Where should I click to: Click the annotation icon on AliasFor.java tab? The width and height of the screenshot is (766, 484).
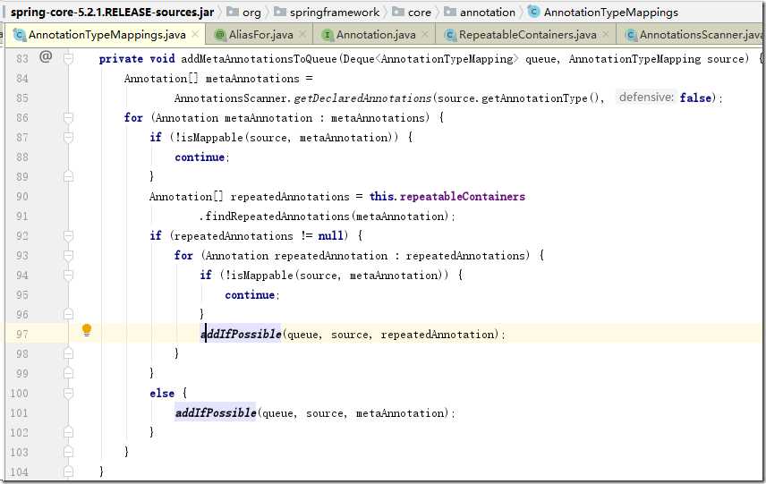click(x=220, y=35)
